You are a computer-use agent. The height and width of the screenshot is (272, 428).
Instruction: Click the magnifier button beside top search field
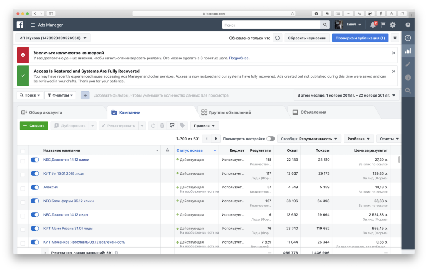pyautogui.click(x=325, y=25)
